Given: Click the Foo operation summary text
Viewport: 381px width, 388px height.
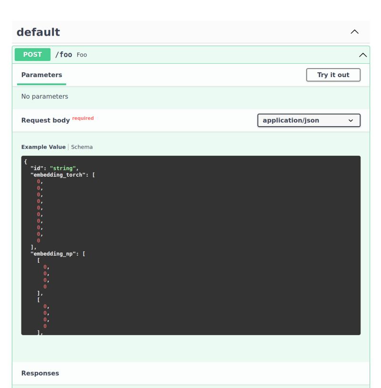Looking at the screenshot, I should pos(82,55).
